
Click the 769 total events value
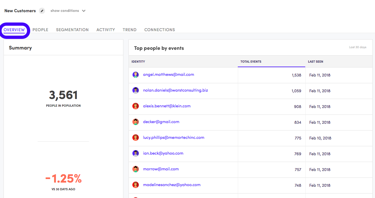tap(298, 154)
